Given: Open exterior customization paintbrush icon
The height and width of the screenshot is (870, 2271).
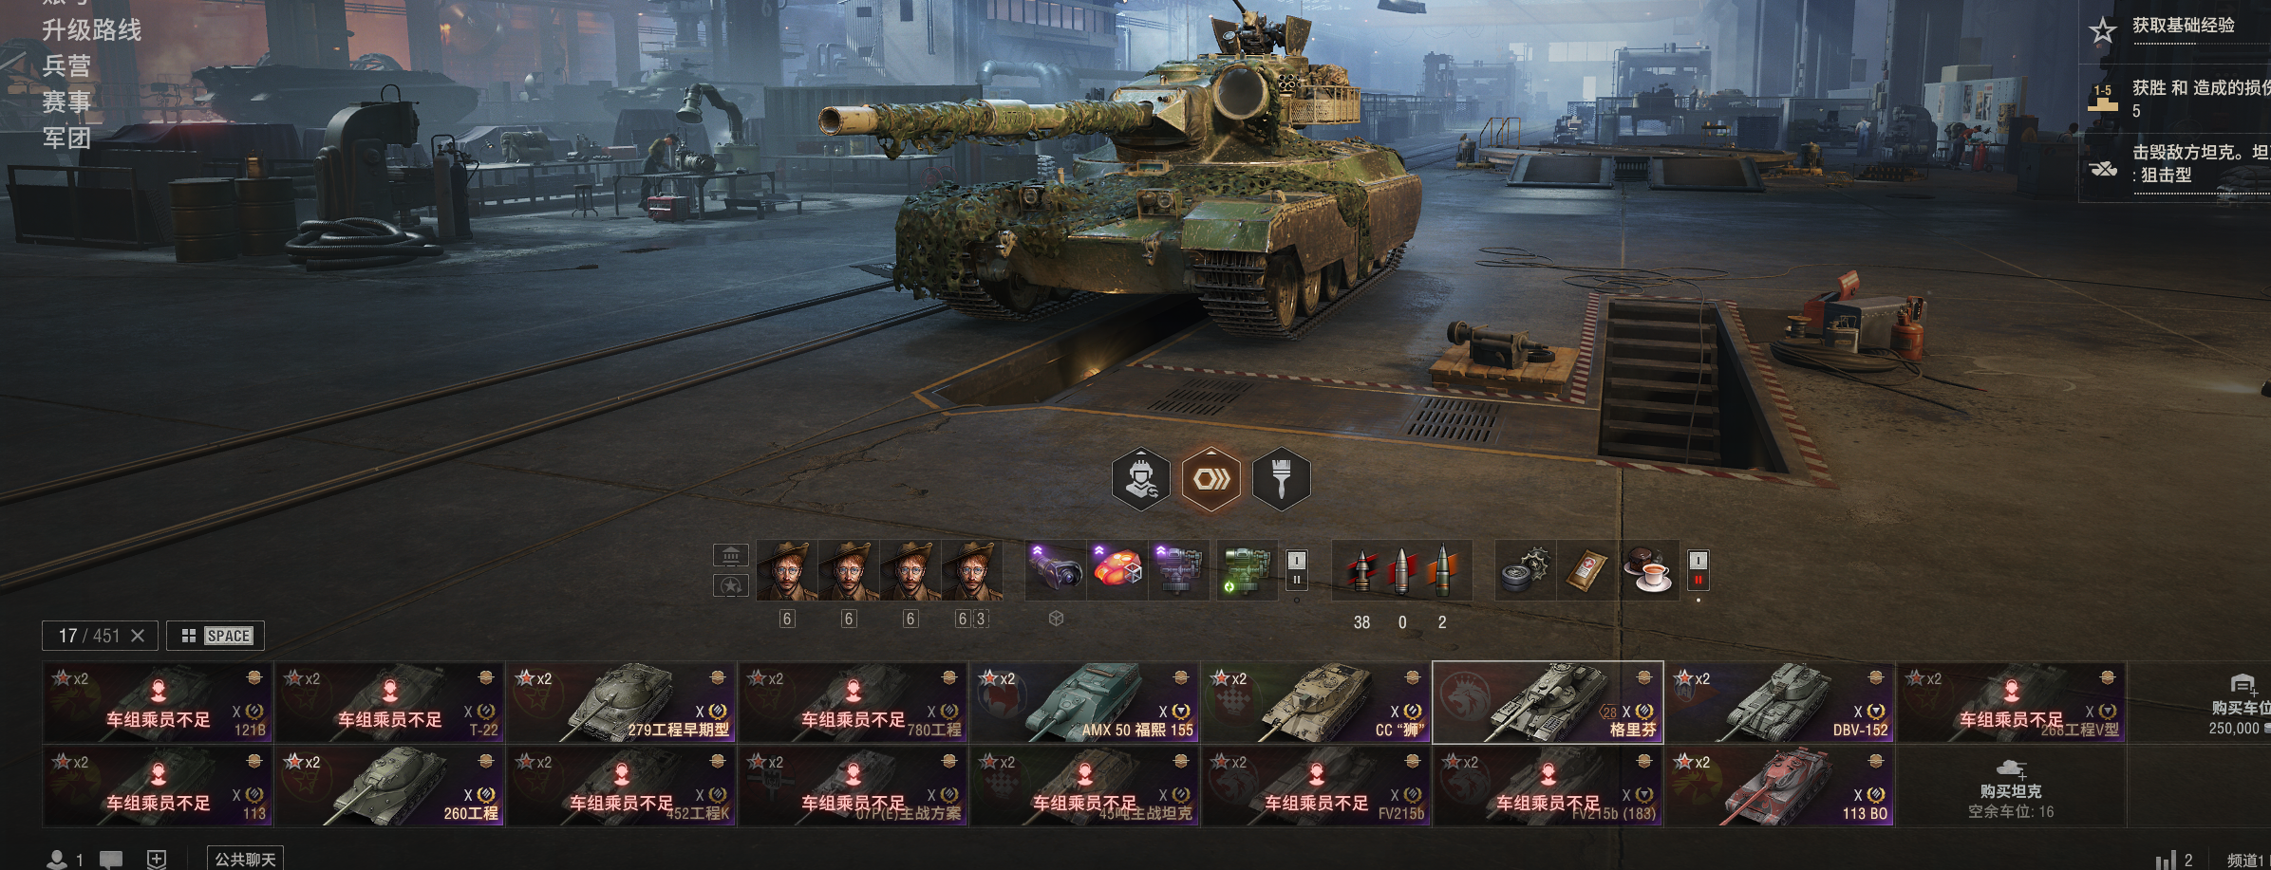Looking at the screenshot, I should click(1281, 479).
